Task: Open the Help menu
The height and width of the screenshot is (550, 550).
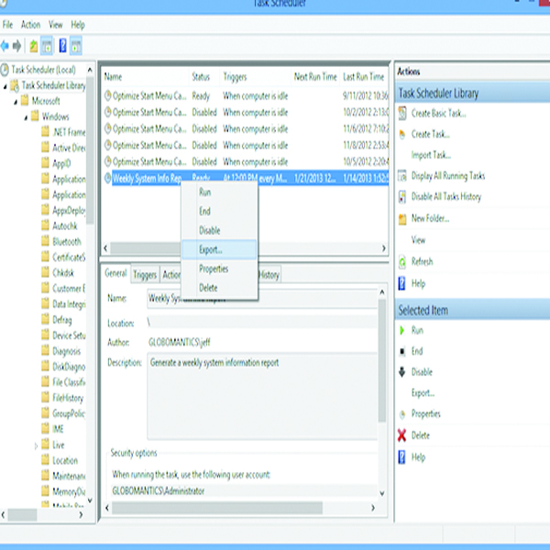Action: coord(78,25)
